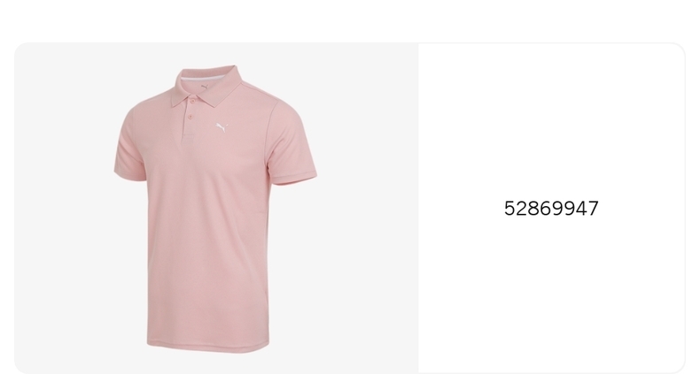700x374 pixels.
Task: Click the small gray Puma logo inside collar
Action: pos(205,87)
